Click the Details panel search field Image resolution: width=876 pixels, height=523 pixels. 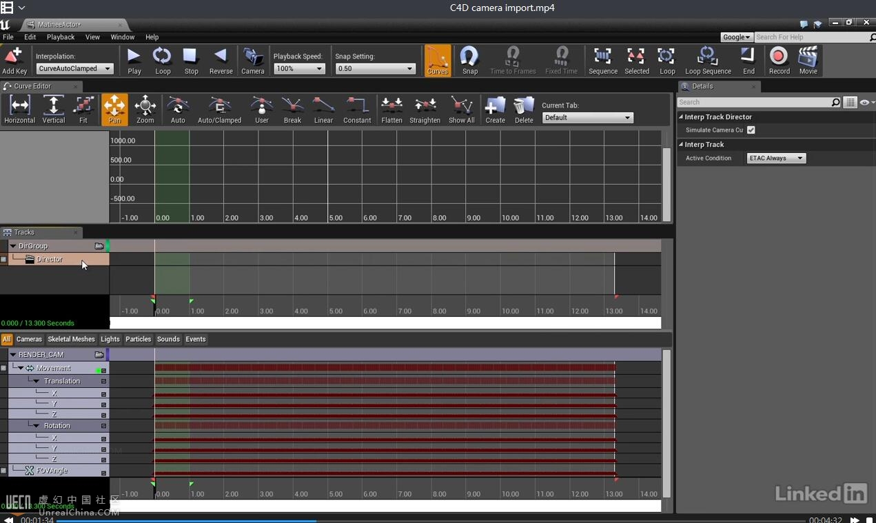coord(759,102)
